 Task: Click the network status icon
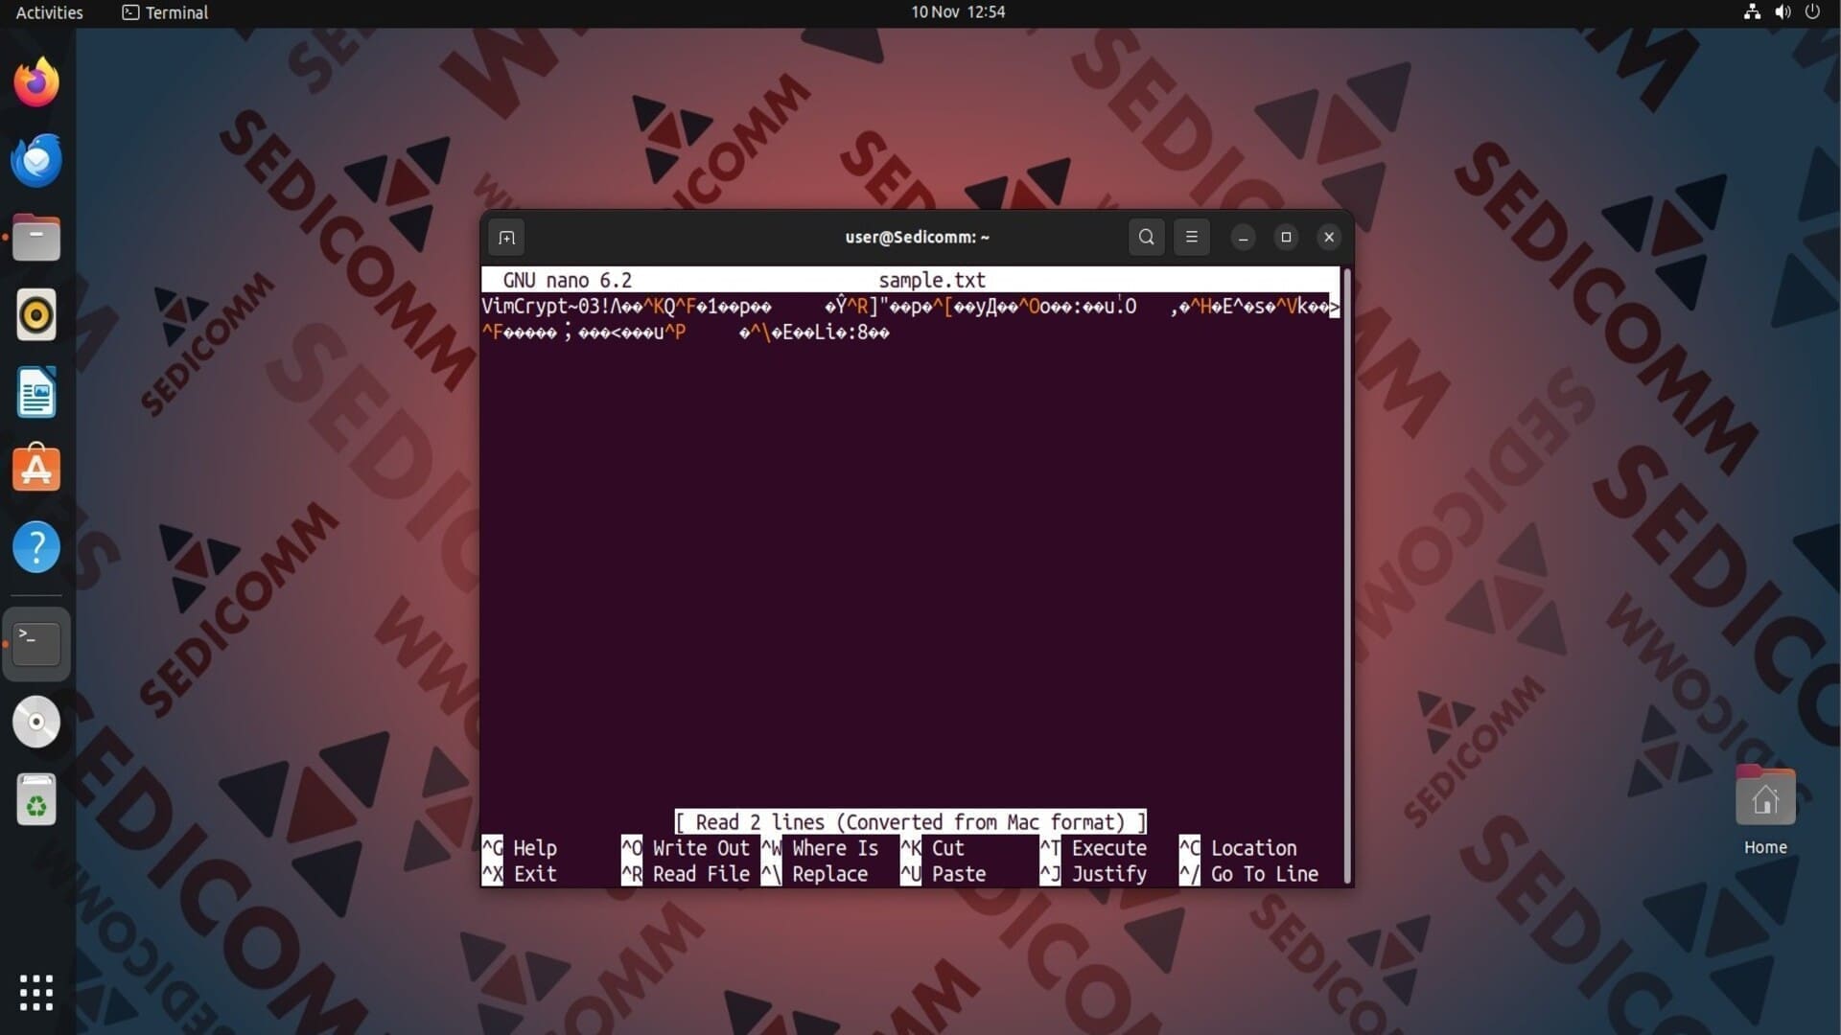1752,12
